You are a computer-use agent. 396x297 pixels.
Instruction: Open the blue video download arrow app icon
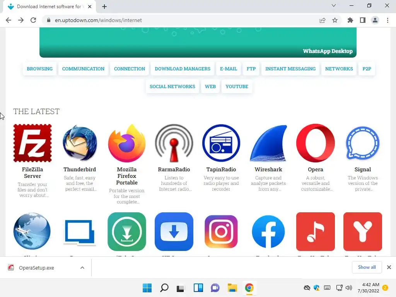click(x=174, y=232)
